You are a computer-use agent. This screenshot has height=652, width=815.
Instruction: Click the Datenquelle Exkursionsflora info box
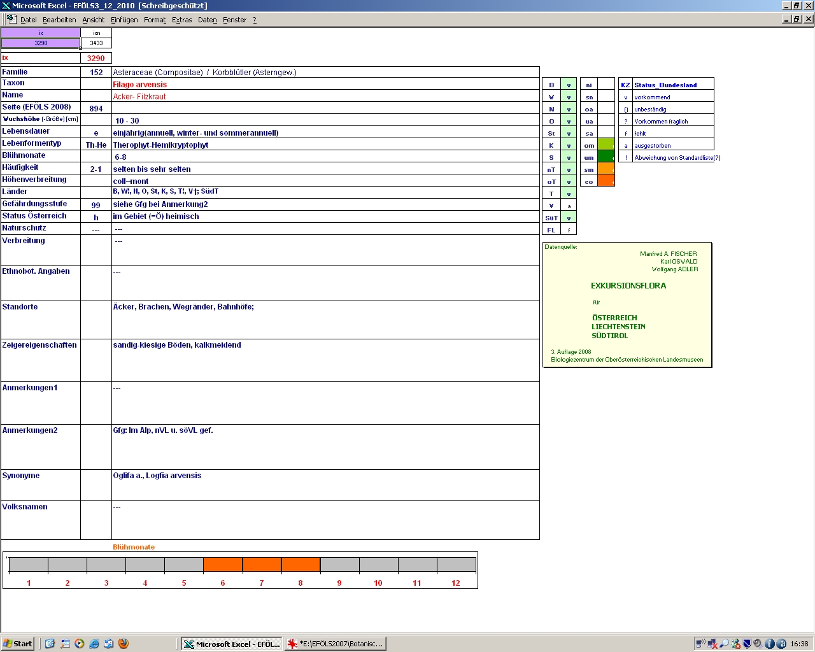point(627,304)
